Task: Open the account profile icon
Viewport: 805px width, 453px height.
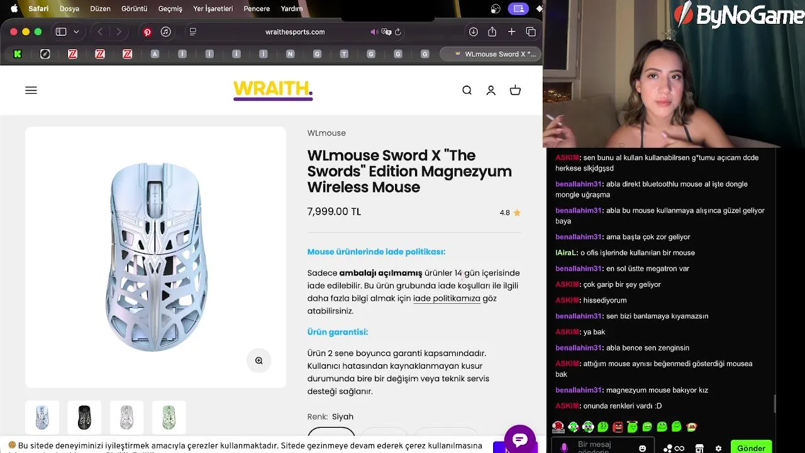Action: click(491, 90)
